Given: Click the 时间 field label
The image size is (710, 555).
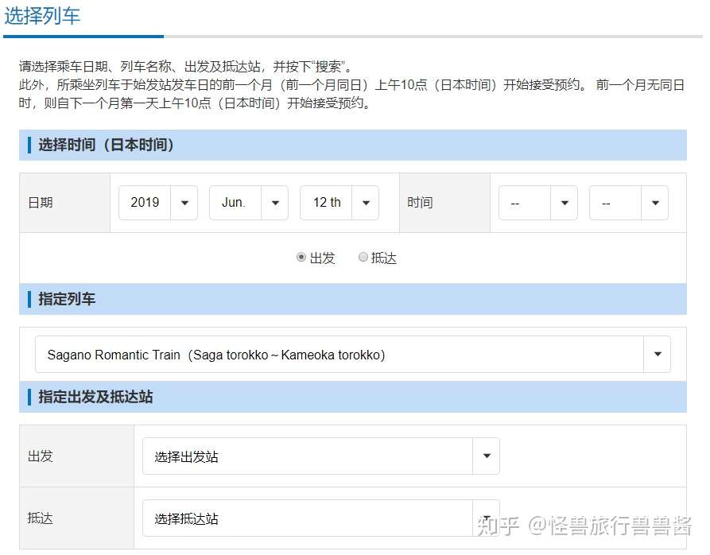Looking at the screenshot, I should [420, 202].
